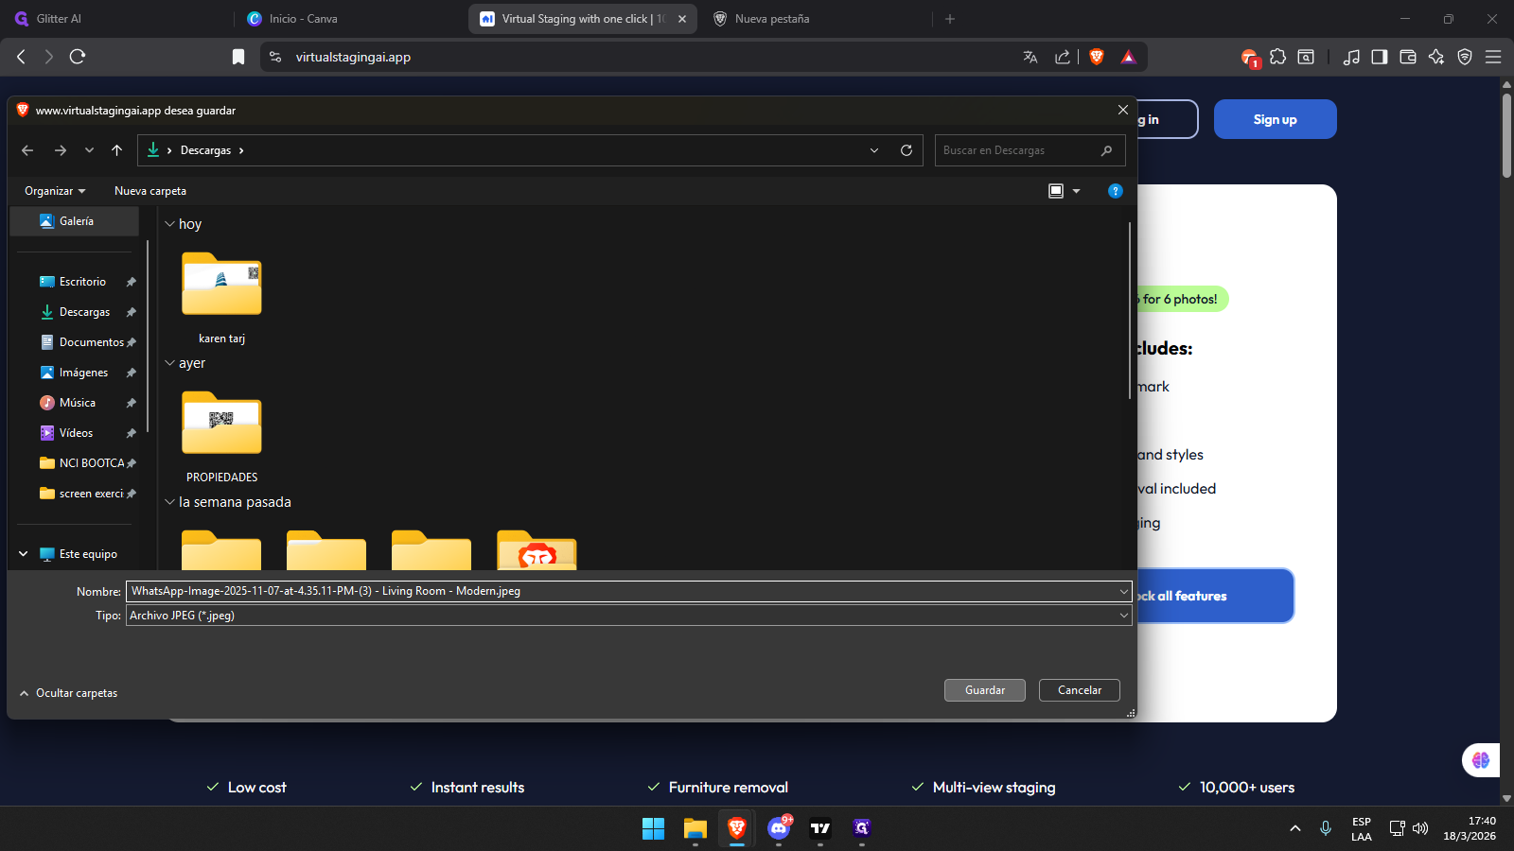Refresh the Descargas folder view
Viewport: 1514px width, 851px height.
tap(907, 150)
